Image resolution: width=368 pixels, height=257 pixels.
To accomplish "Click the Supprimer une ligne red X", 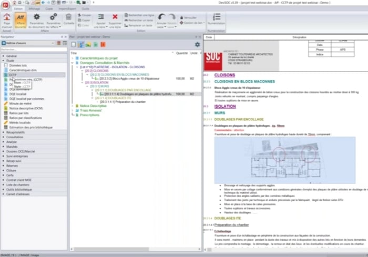I will [116, 20].
